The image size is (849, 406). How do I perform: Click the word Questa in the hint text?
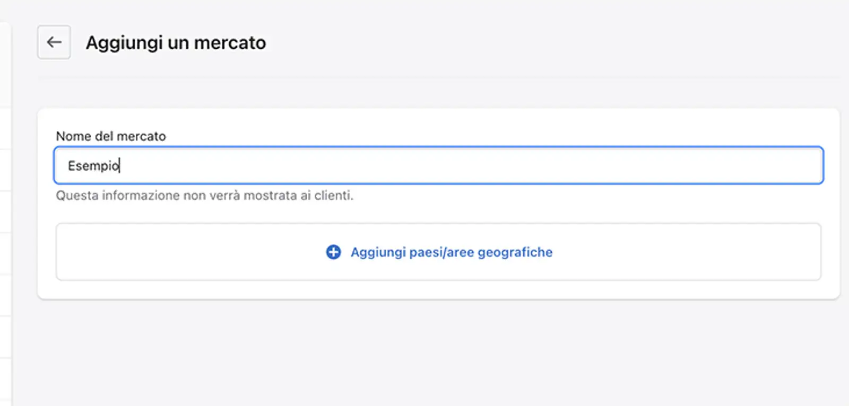coord(77,196)
